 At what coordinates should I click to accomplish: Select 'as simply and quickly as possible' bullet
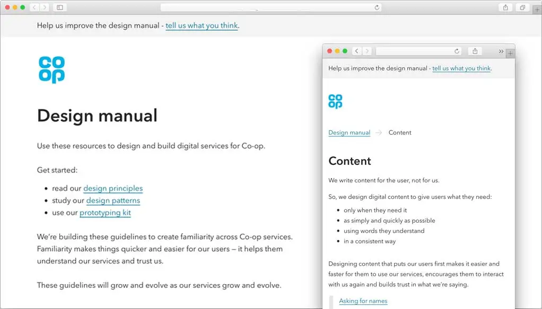pyautogui.click(x=389, y=220)
